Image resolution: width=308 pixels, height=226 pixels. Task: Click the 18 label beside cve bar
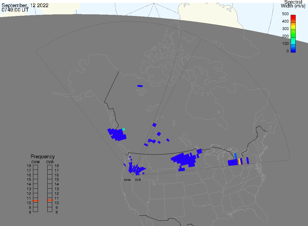pos(57,166)
